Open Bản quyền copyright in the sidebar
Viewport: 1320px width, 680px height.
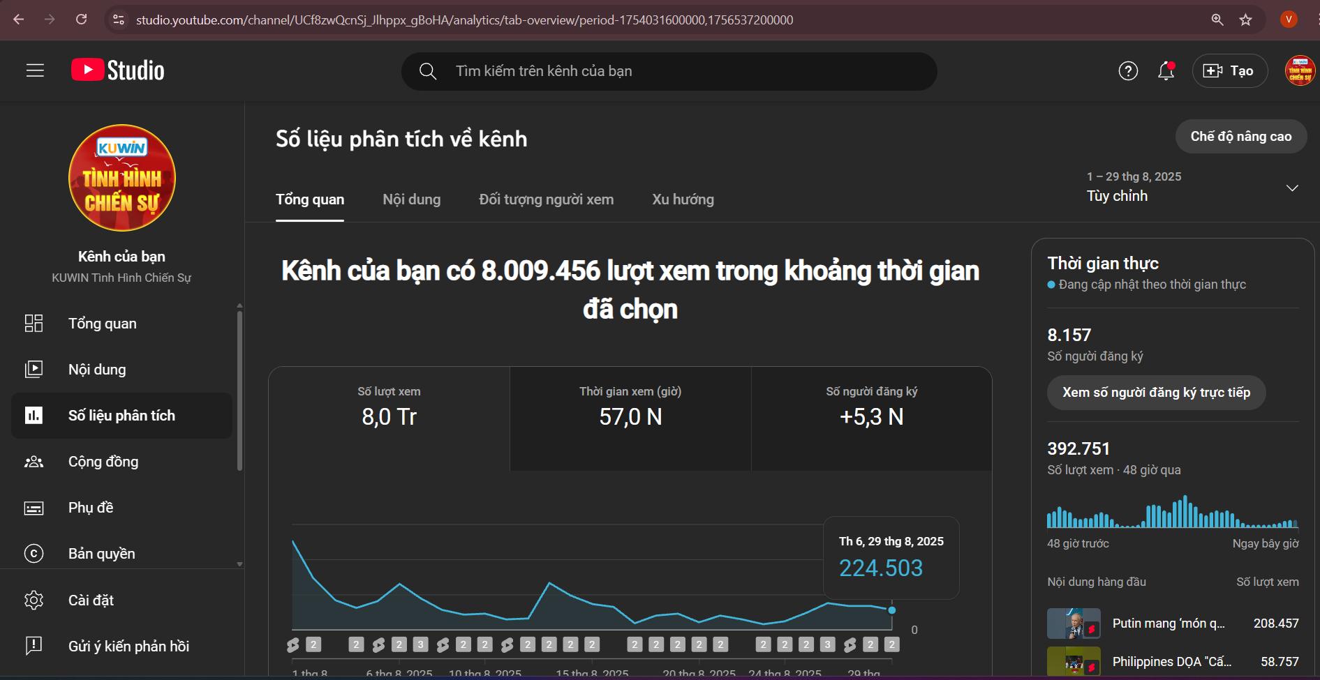[x=121, y=554]
